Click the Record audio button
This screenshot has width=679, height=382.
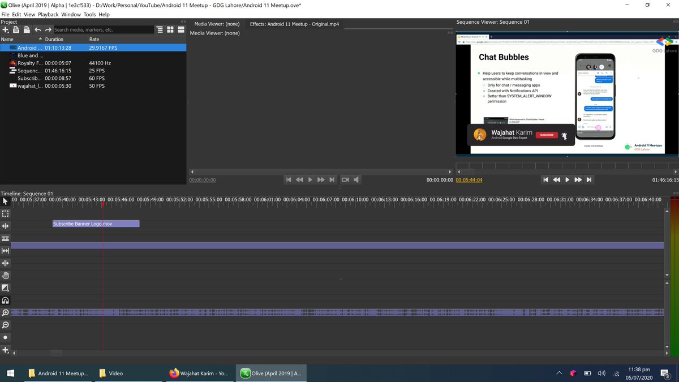(x=6, y=338)
